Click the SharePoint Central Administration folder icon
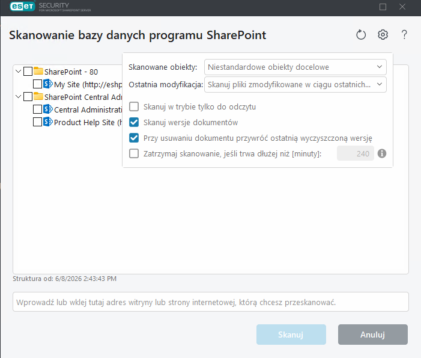 (x=38, y=96)
